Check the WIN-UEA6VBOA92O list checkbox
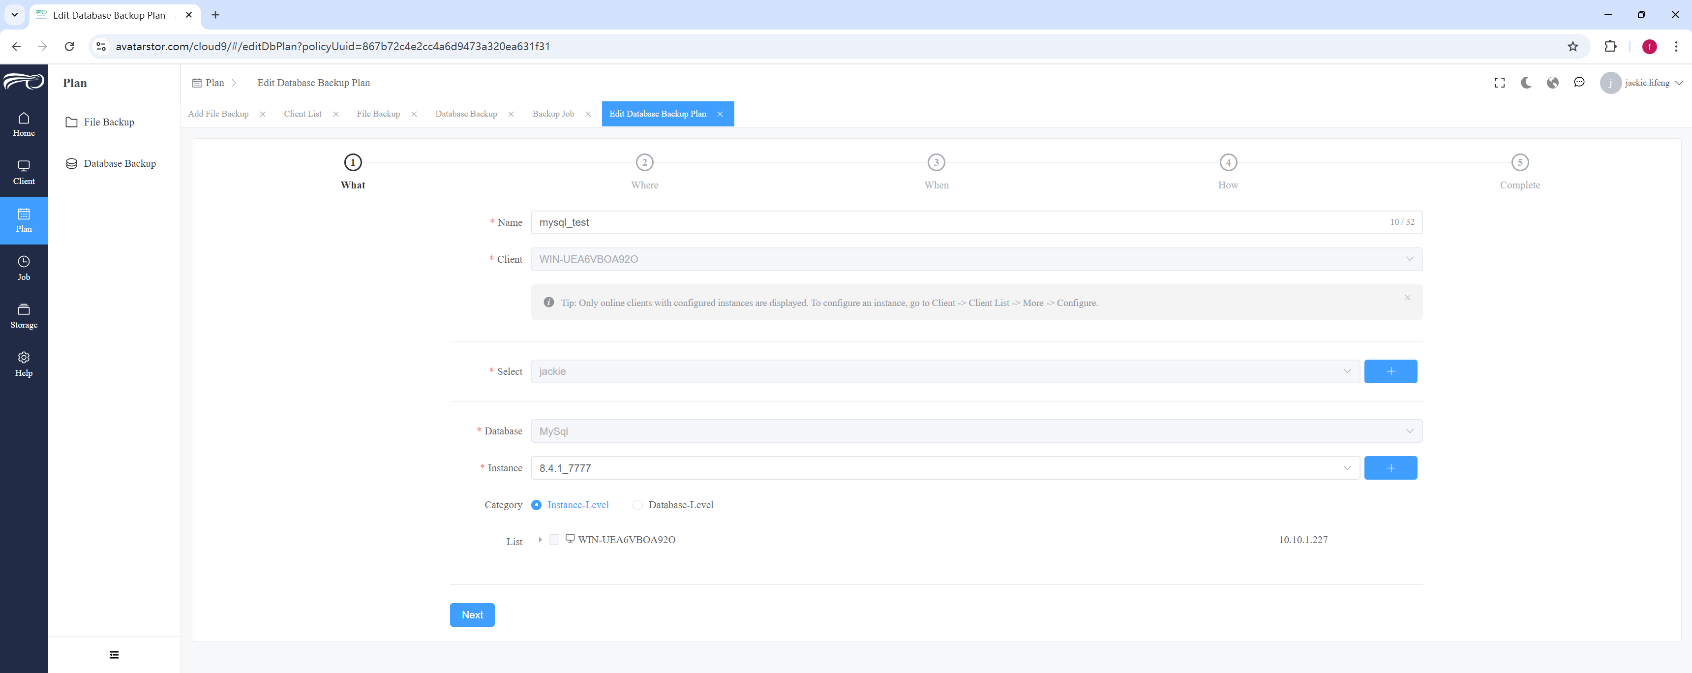 point(554,540)
